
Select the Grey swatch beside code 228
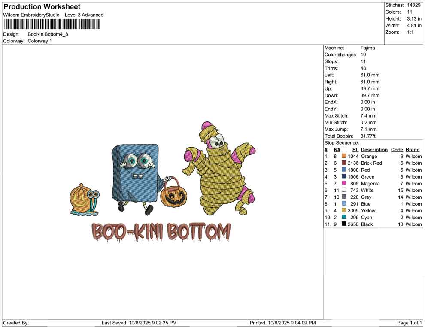[x=344, y=197]
